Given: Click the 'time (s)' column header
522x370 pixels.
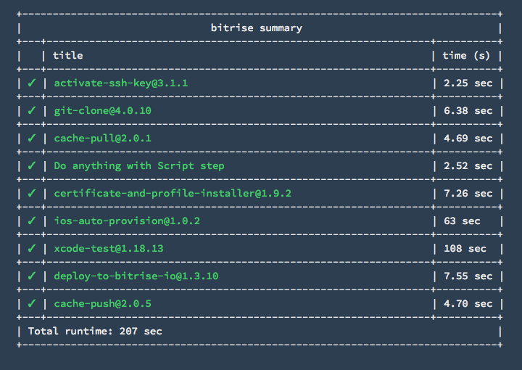Looking at the screenshot, I should (466, 55).
